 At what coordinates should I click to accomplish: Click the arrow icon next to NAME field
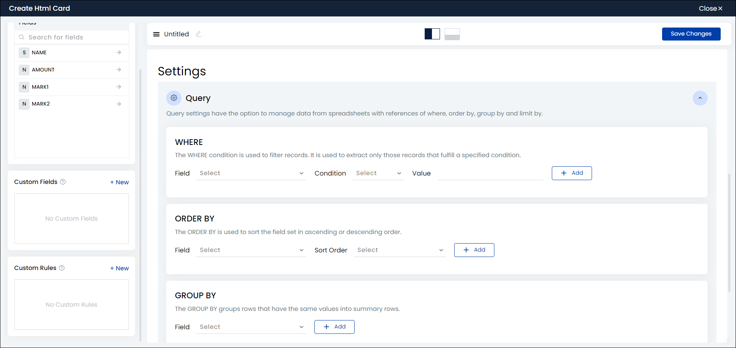click(x=119, y=52)
